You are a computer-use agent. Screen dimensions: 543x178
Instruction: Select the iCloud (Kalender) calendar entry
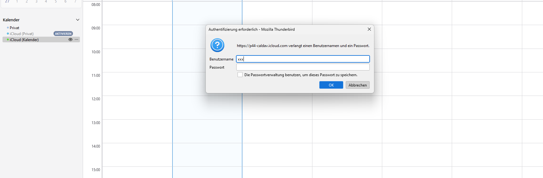[x=41, y=39]
